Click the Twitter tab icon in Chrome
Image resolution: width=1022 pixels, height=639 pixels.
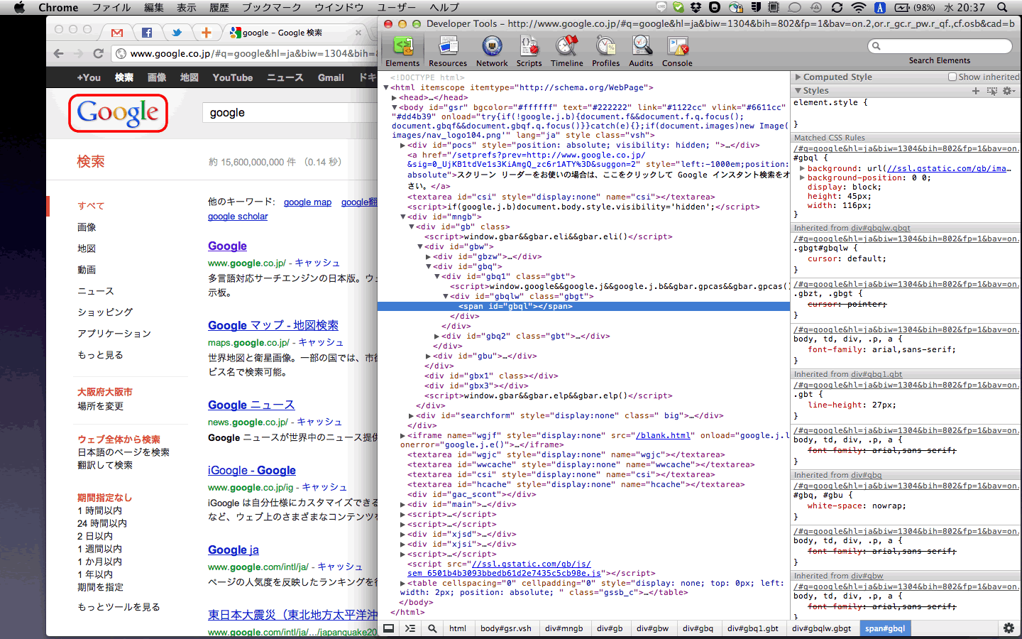177,33
